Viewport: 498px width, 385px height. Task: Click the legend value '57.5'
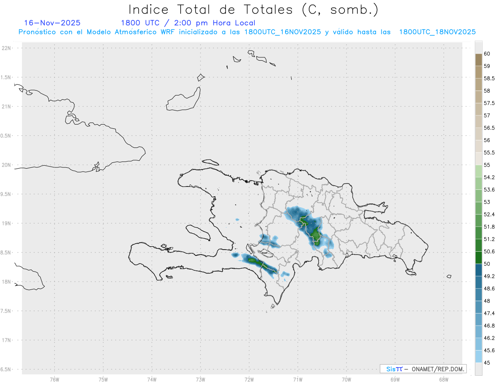(489, 103)
